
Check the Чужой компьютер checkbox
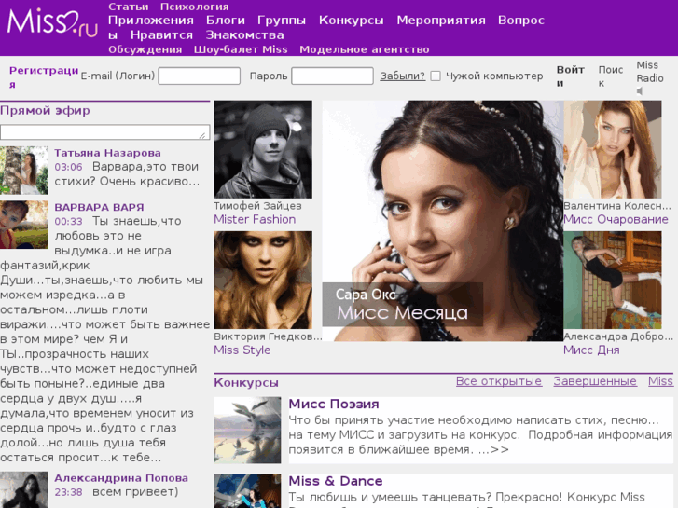tap(436, 76)
